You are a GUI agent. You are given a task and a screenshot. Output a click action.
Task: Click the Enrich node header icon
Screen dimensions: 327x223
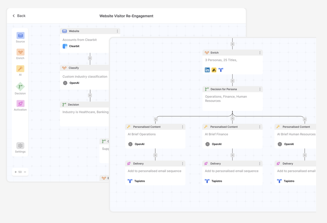point(207,53)
